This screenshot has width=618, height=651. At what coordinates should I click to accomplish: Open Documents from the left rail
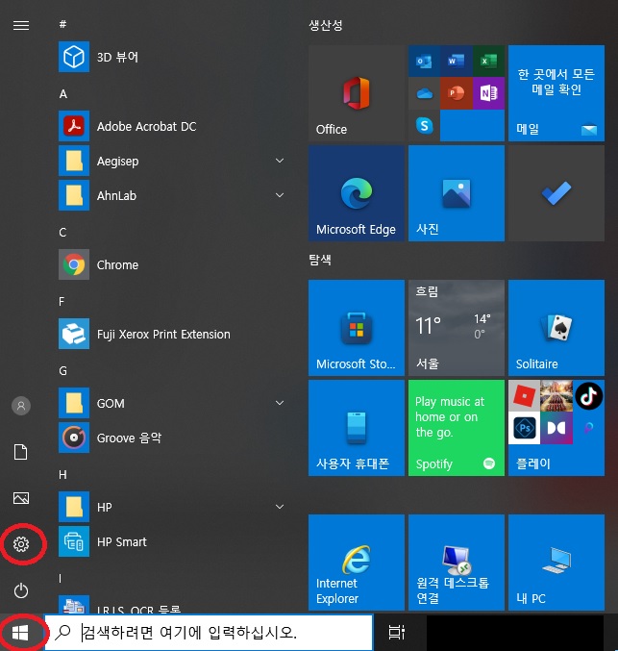[x=21, y=452]
